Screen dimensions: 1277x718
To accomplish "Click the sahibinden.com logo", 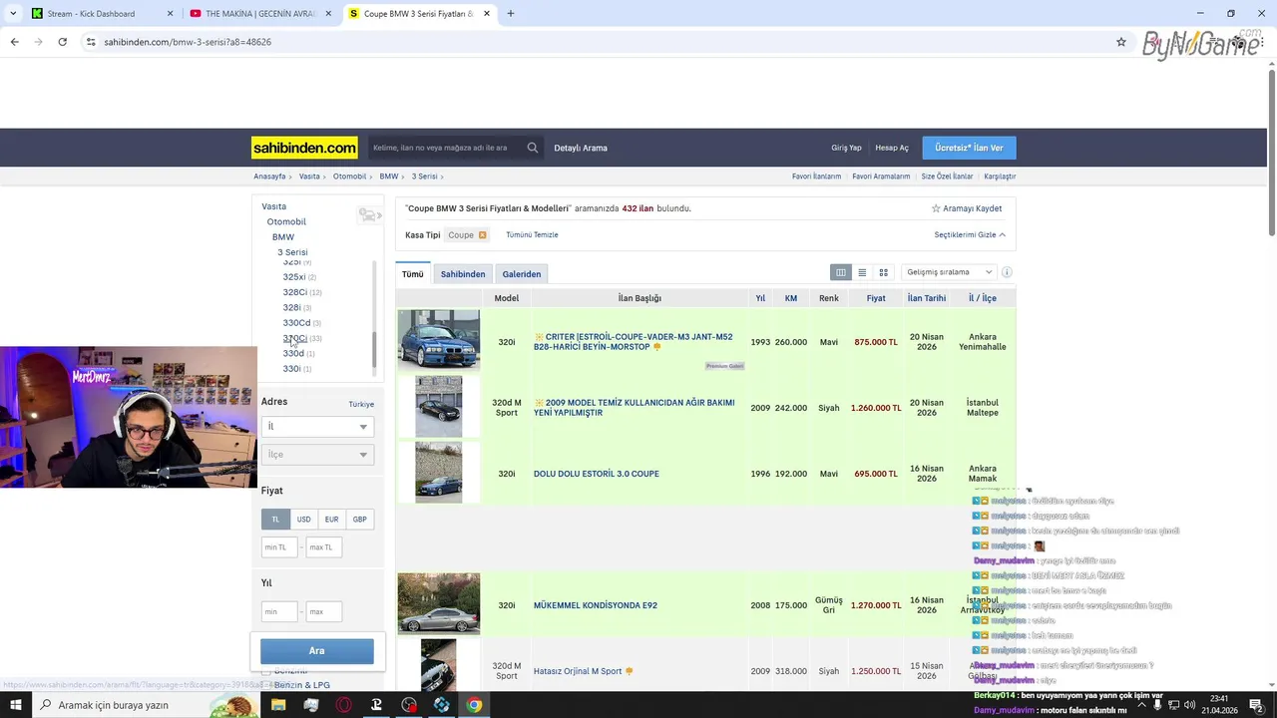I will (304, 148).
